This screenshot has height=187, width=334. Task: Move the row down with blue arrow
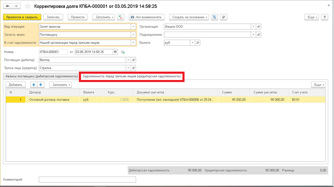(40, 85)
